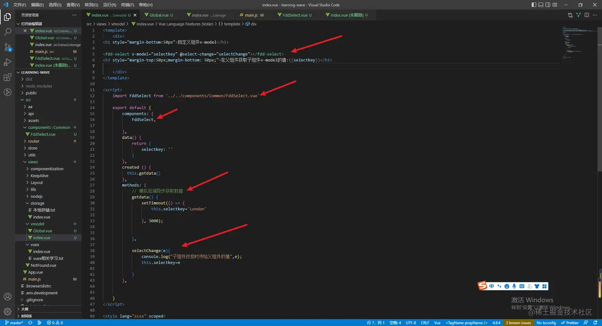Expand the 时间线 timeline section
The image size is (602, 326).
coord(49,316)
